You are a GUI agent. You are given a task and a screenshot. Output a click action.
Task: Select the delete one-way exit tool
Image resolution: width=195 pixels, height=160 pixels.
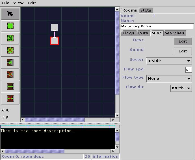pyautogui.click(x=10, y=74)
